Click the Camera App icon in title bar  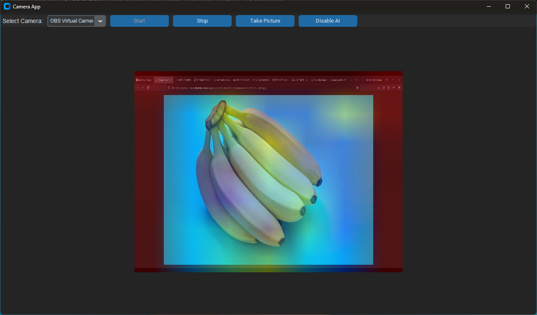coord(7,6)
